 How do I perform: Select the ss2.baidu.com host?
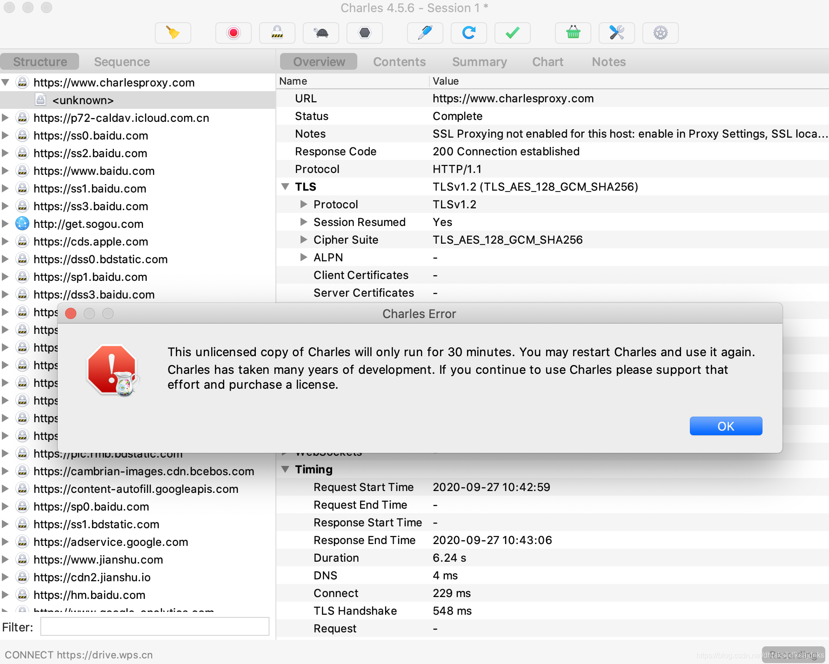pos(90,153)
